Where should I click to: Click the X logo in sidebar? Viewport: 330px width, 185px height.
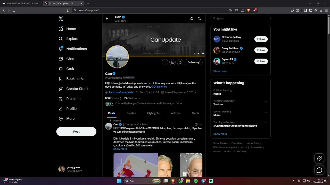click(x=61, y=18)
